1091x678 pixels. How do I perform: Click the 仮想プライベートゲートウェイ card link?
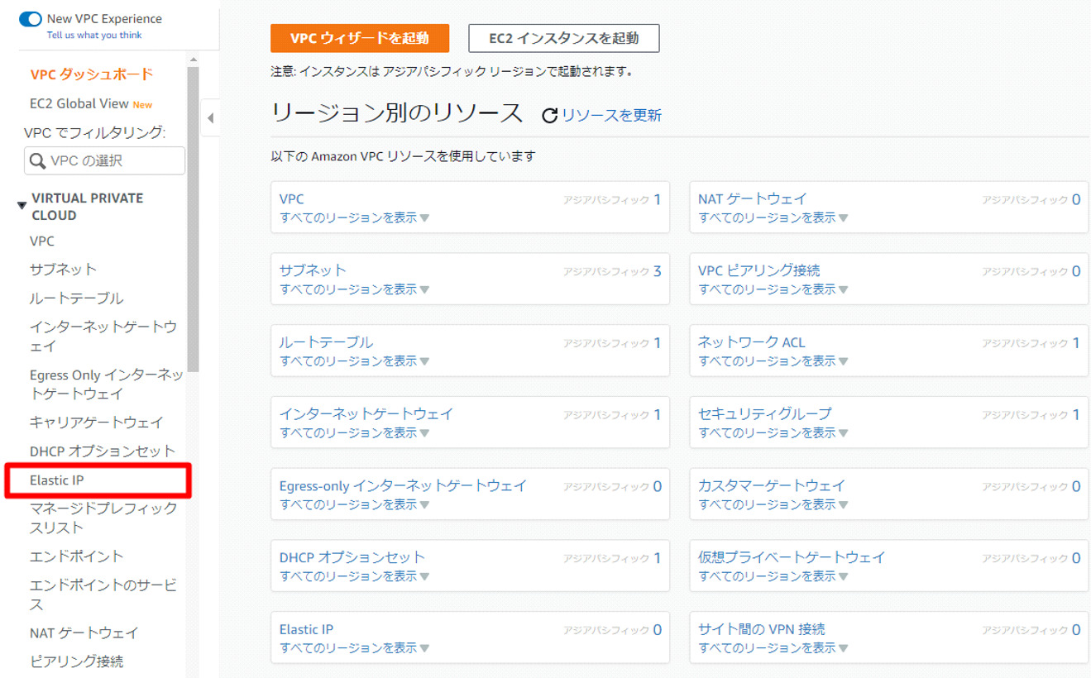tap(792, 557)
